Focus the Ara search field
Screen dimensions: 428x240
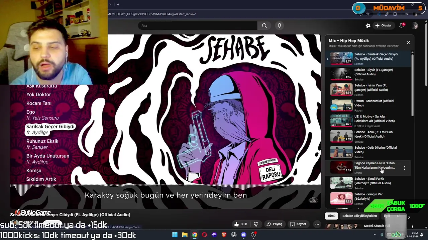point(198,25)
